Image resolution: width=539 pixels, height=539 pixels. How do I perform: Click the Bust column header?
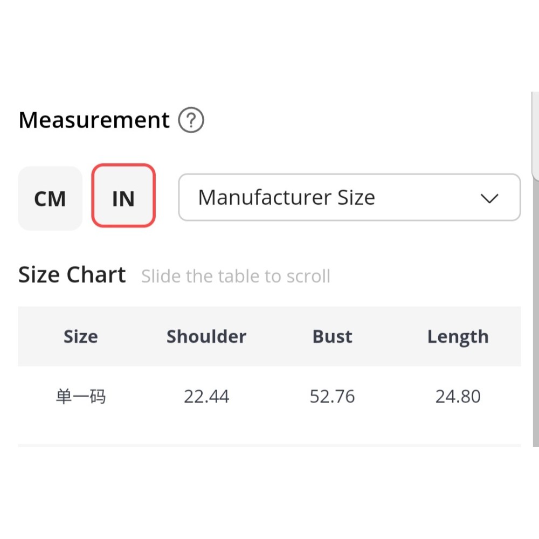click(332, 336)
